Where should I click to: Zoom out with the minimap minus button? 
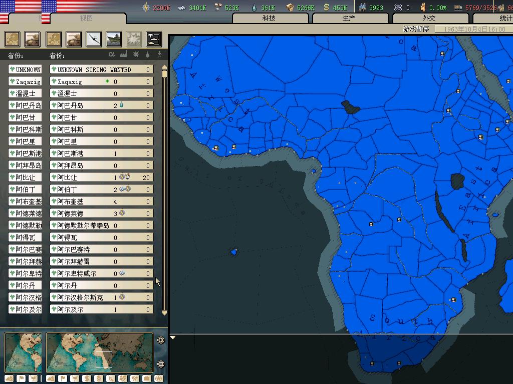click(x=161, y=364)
